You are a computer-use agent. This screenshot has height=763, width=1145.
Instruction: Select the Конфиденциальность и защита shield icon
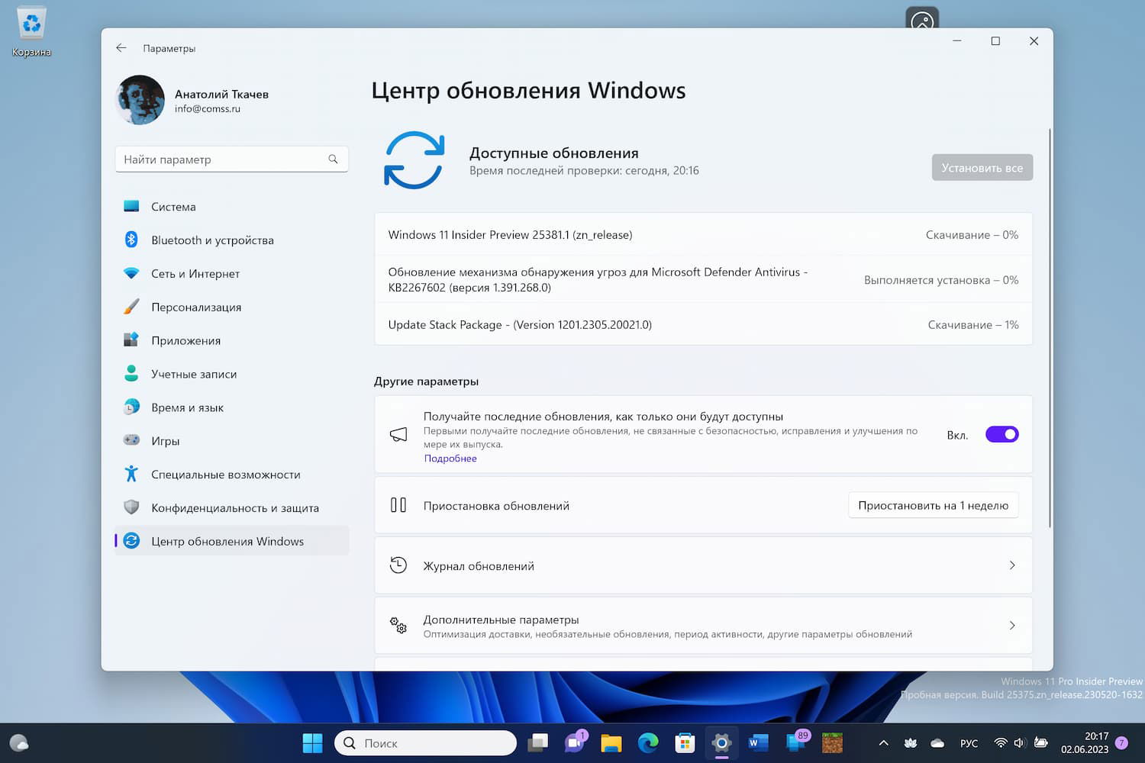131,507
